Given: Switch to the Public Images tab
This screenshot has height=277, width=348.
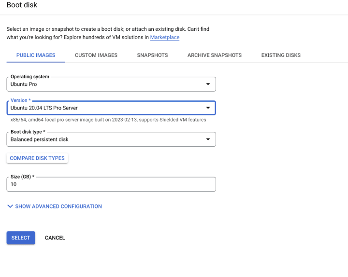Looking at the screenshot, I should click(36, 55).
